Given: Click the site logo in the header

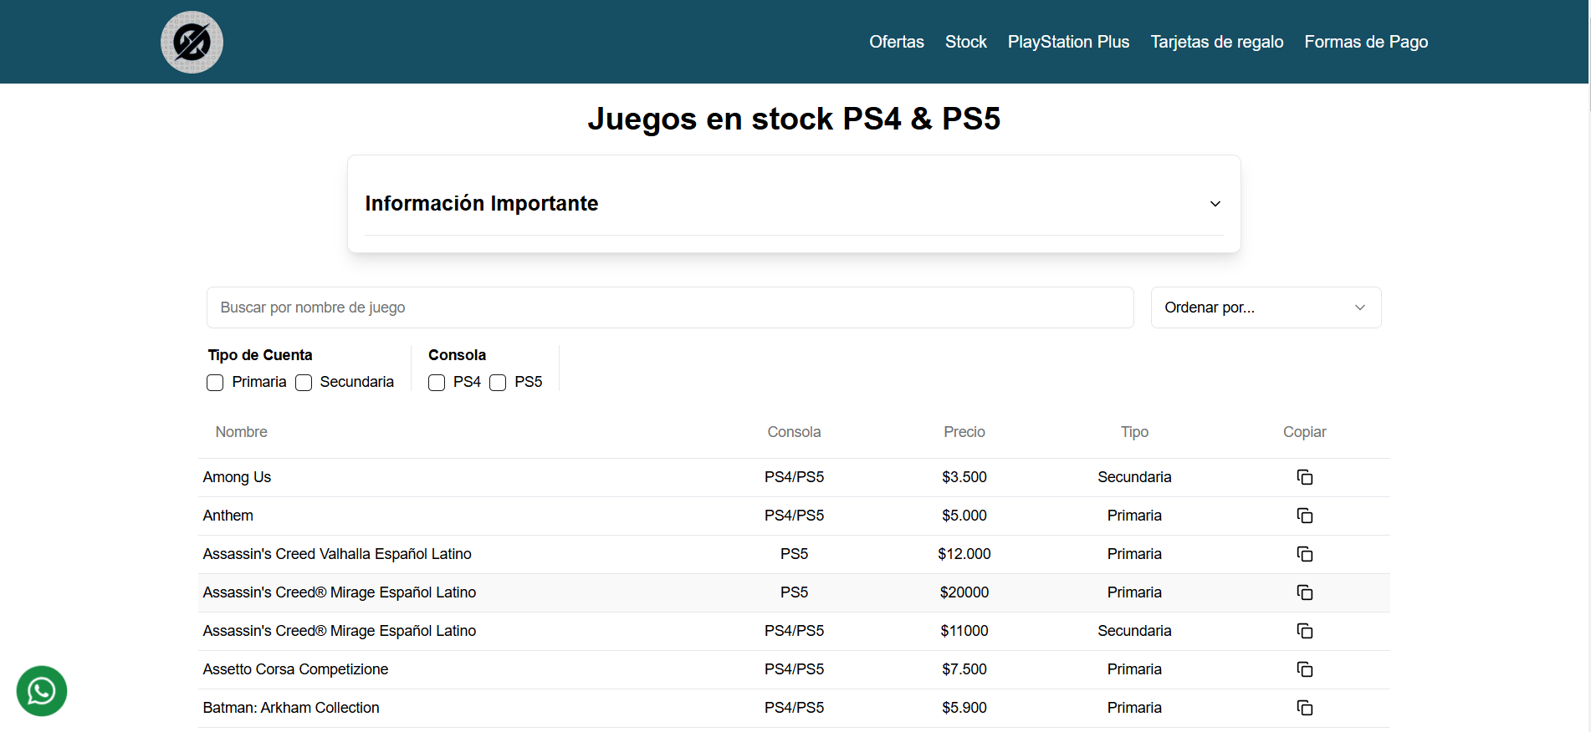Looking at the screenshot, I should 192,42.
